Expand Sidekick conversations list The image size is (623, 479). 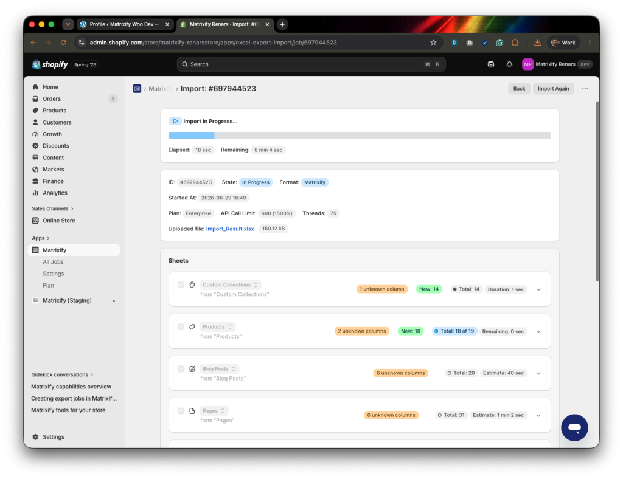63,374
